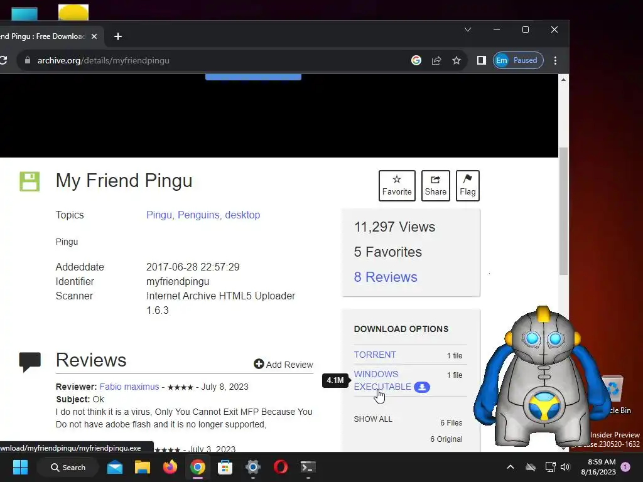643x482 pixels.
Task: Flag this item with the Flag button
Action: tap(467, 186)
